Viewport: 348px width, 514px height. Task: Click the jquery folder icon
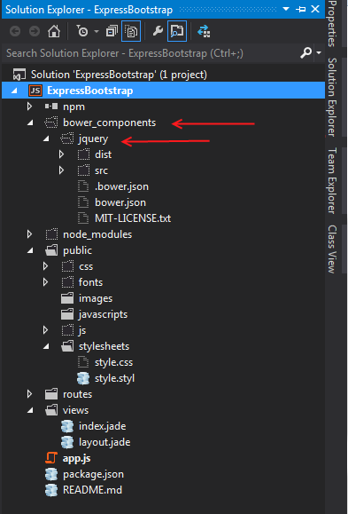tap(67, 138)
